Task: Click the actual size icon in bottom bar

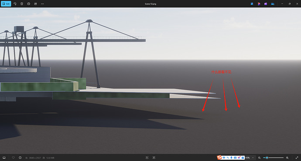Action: [154, 158]
